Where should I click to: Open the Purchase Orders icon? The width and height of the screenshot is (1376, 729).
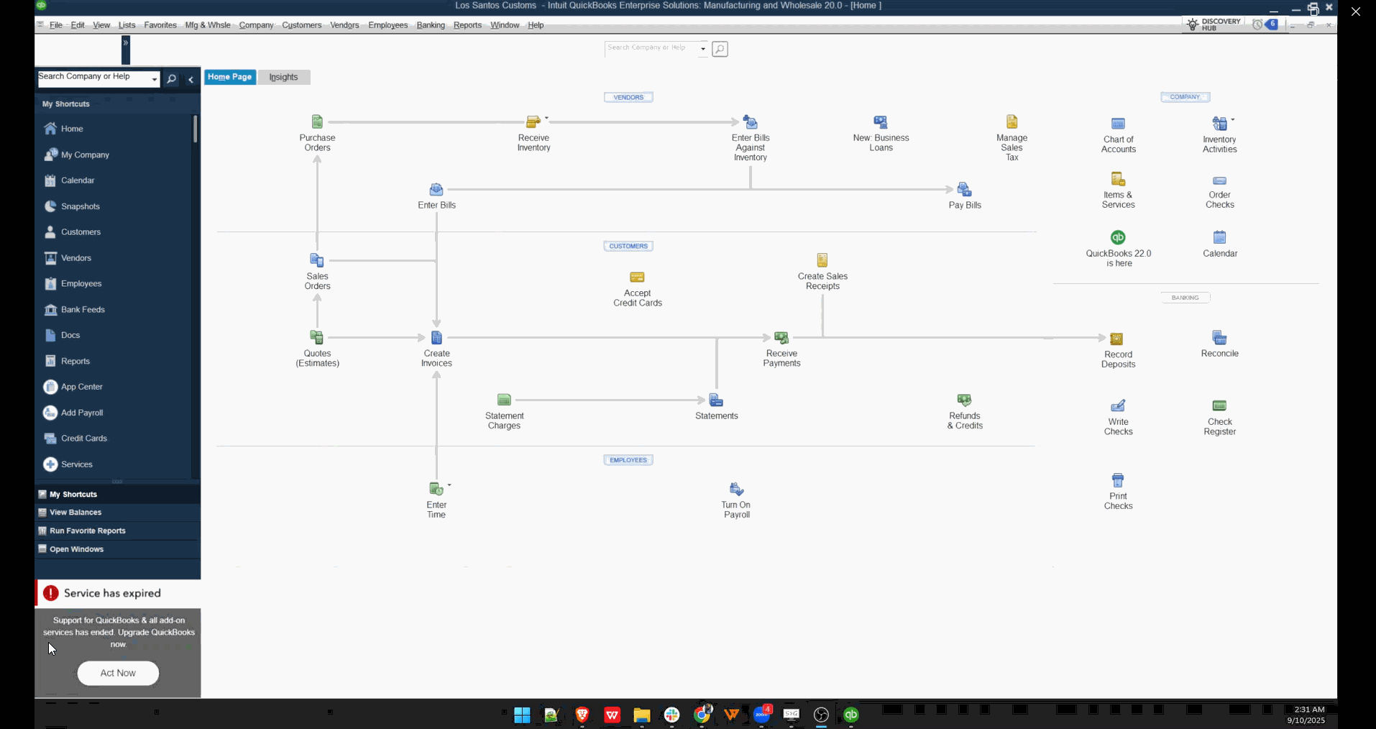317,122
